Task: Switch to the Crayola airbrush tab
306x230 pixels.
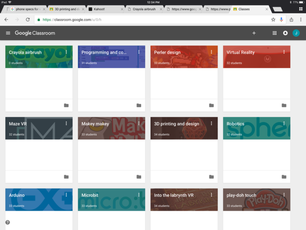Action: (x=144, y=9)
